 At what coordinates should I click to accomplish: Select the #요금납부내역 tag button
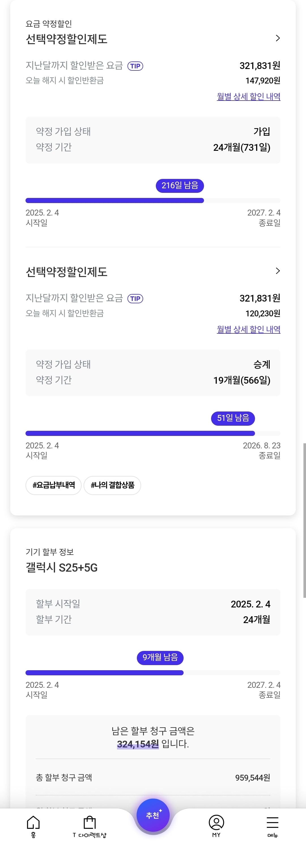point(53,485)
